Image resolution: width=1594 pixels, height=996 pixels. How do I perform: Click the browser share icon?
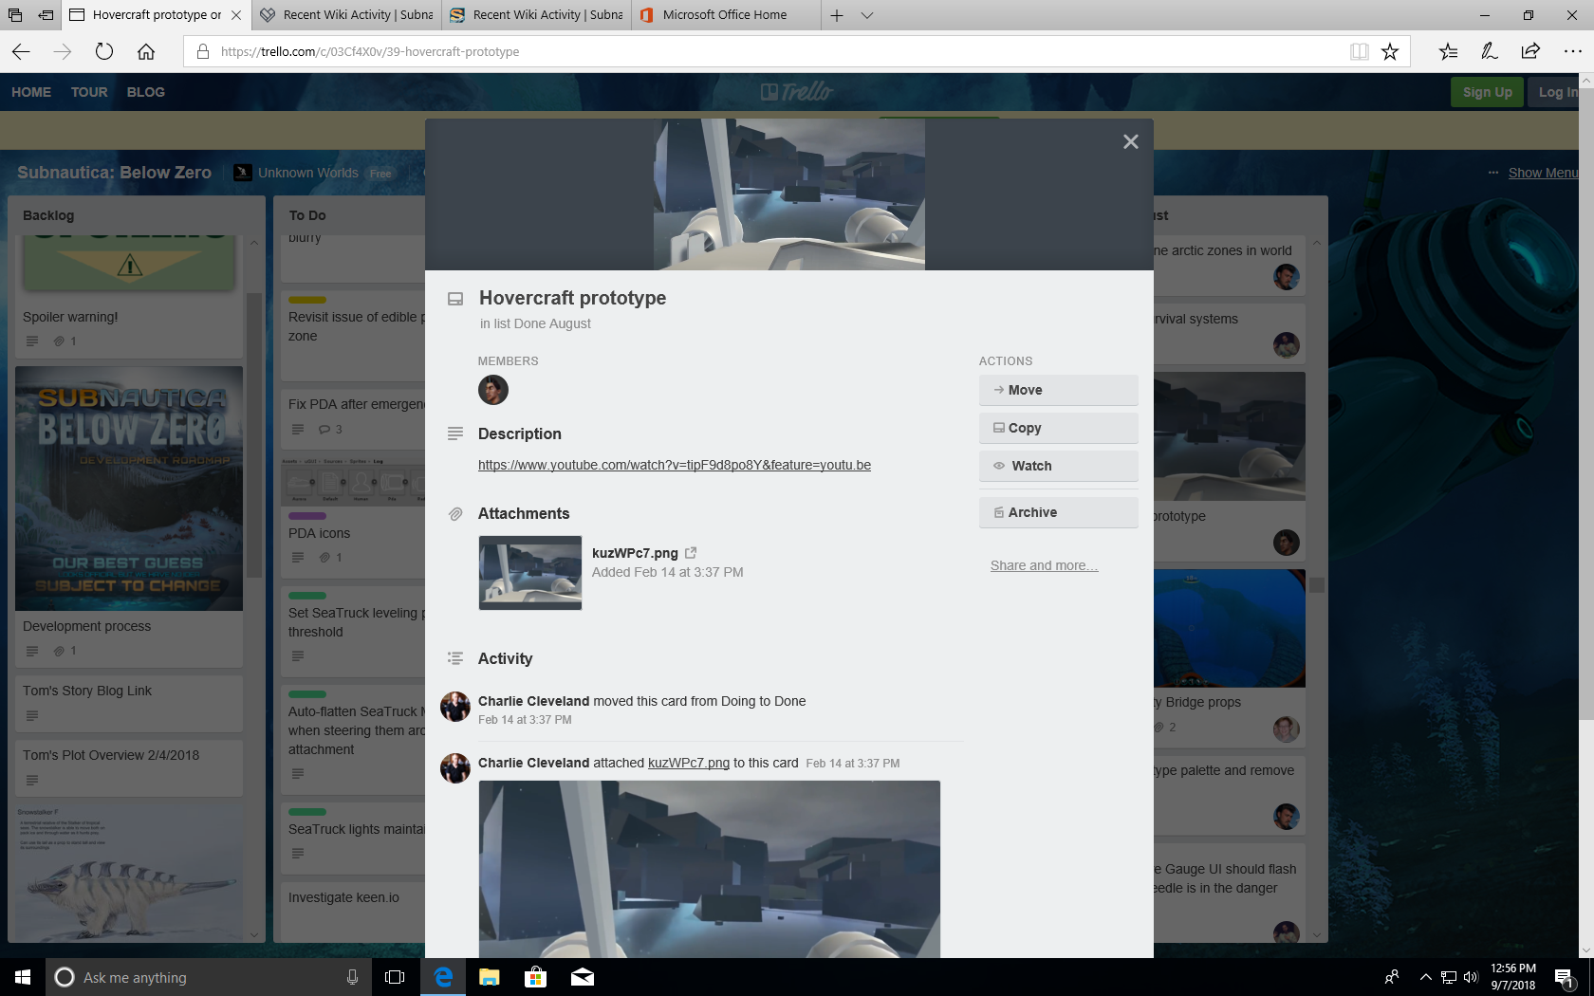point(1530,51)
